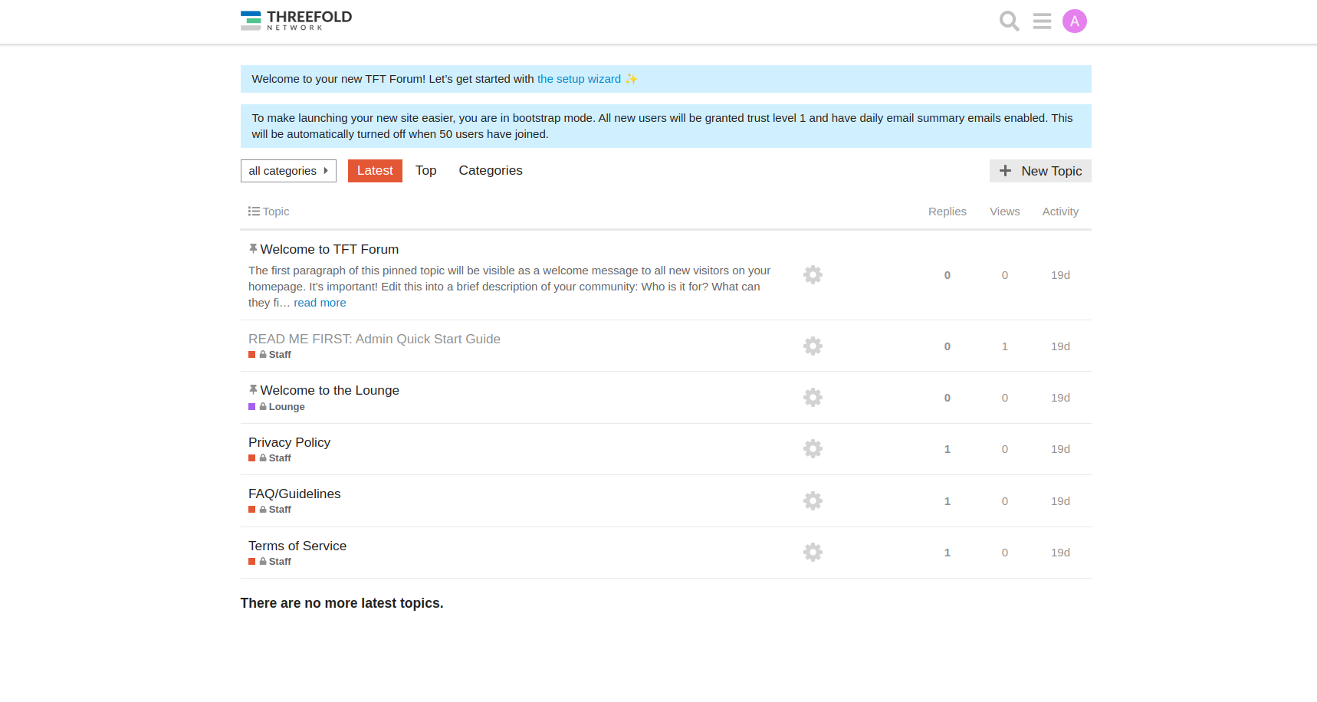Expand the all categories dropdown

pyautogui.click(x=288, y=171)
